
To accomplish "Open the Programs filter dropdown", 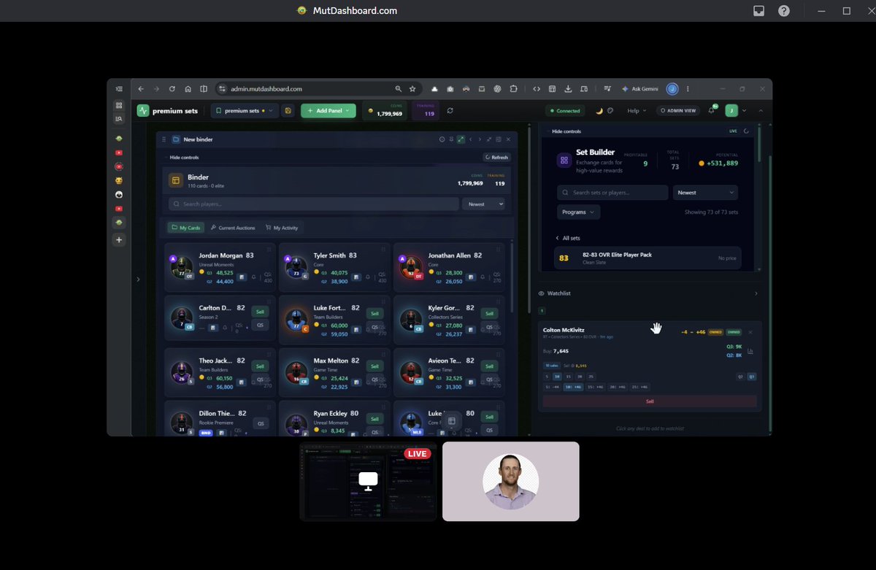I will [578, 212].
